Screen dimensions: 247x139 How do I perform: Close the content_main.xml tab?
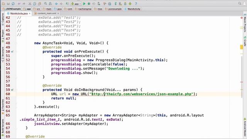click(58, 14)
